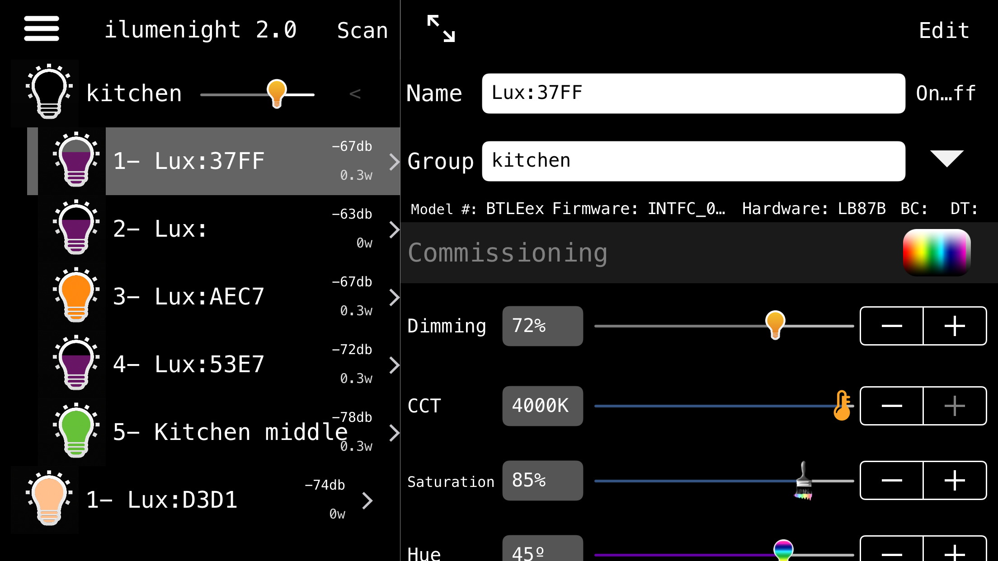Toggle the kitchen group bulb icon
The width and height of the screenshot is (998, 561).
(x=49, y=92)
